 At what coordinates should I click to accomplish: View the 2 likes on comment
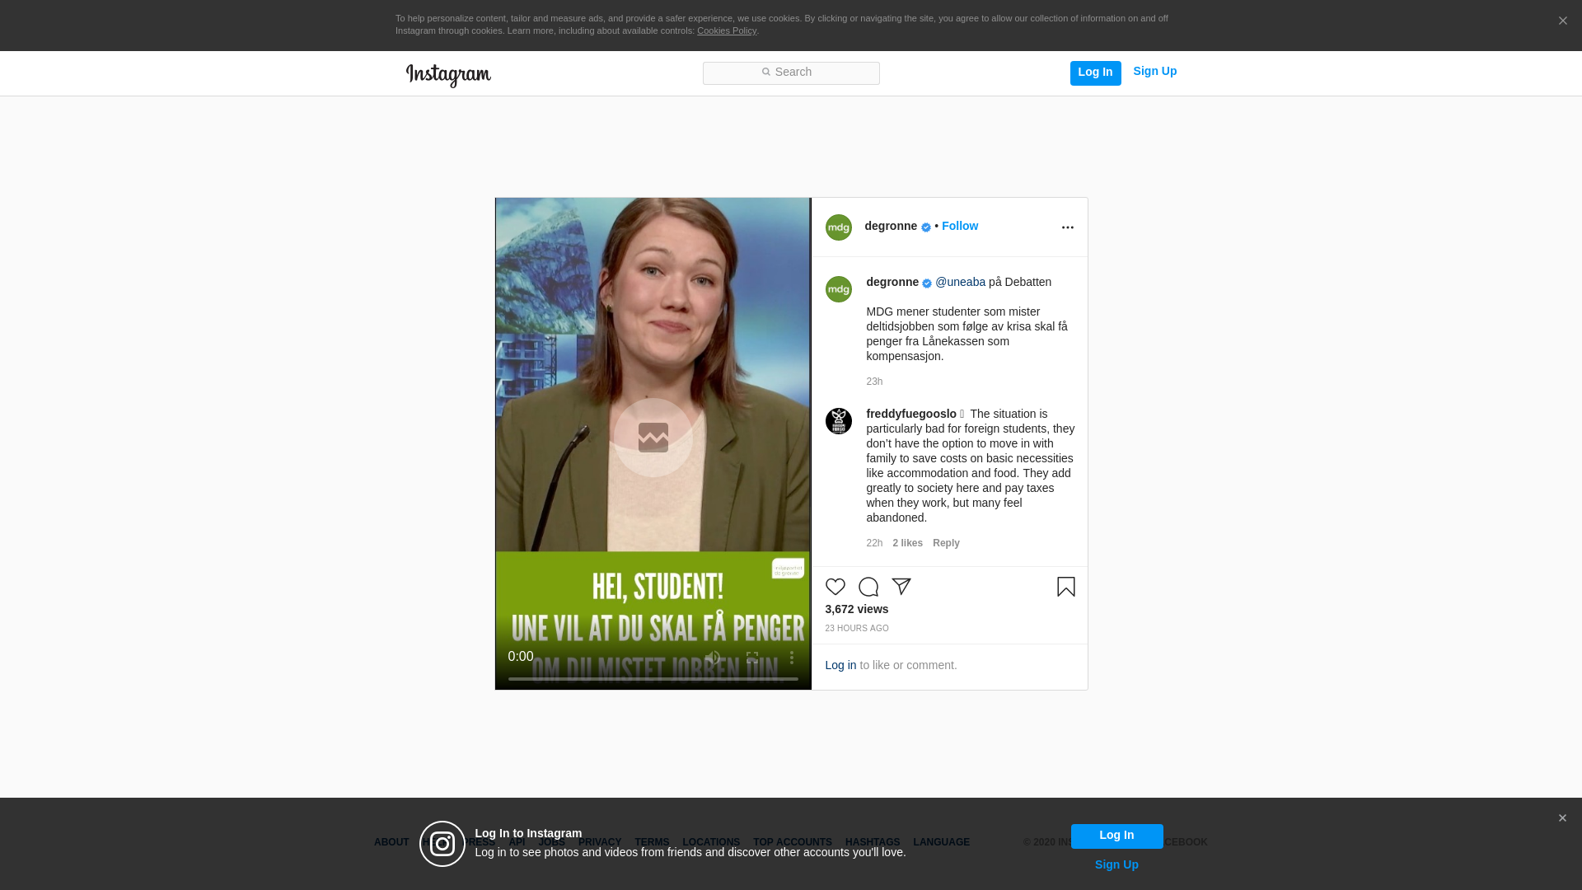click(907, 543)
